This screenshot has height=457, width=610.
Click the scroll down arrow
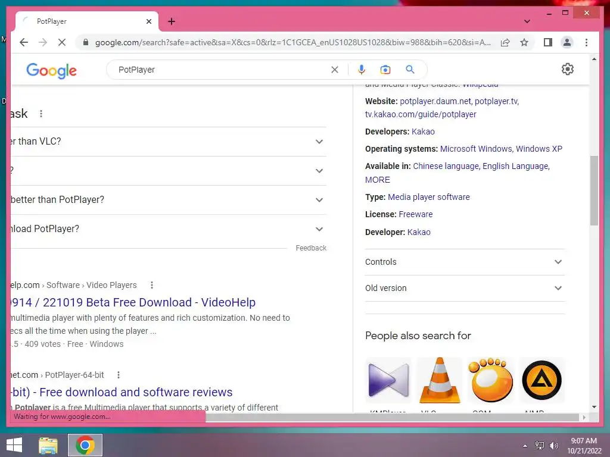pos(594,407)
